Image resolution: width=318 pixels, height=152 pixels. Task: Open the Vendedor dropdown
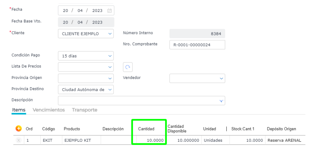(221, 78)
